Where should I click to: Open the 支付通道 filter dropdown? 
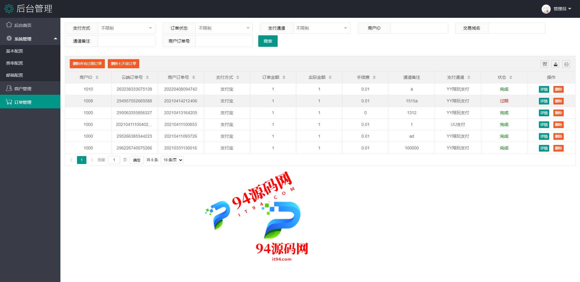[x=321, y=28]
